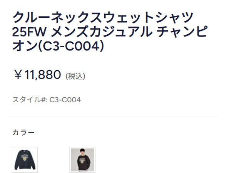Screen dimensions: 231x173
Task: Click the スタイル#: C3-C004 style number
Action: coord(47,100)
